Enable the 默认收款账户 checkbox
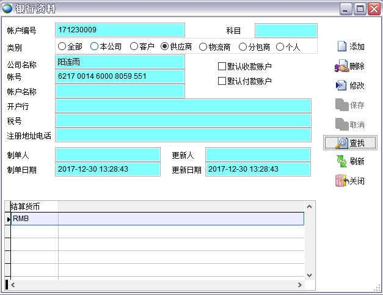383x295 pixels. (x=222, y=67)
